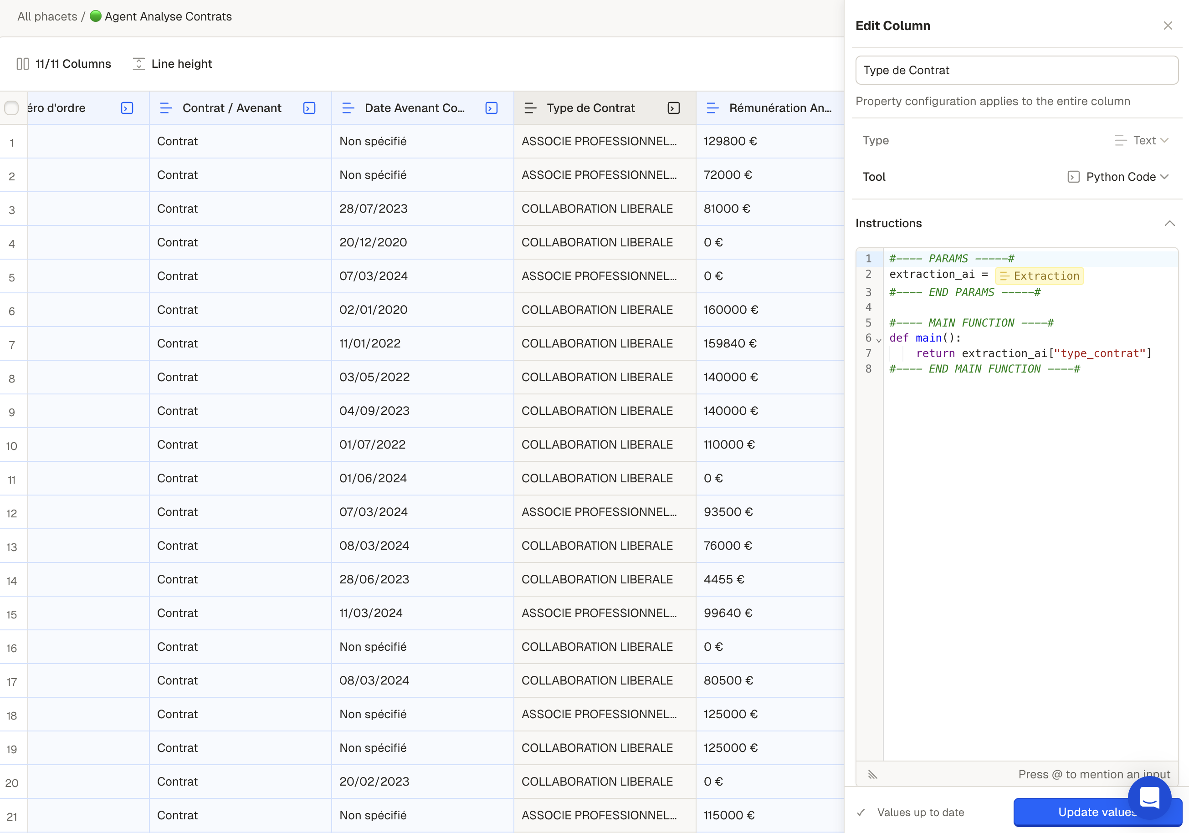Click the Extraction input mention chip
The image size is (1189, 833).
click(x=1039, y=276)
